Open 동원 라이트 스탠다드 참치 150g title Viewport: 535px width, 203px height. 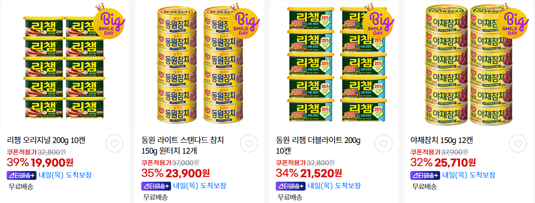point(182,146)
